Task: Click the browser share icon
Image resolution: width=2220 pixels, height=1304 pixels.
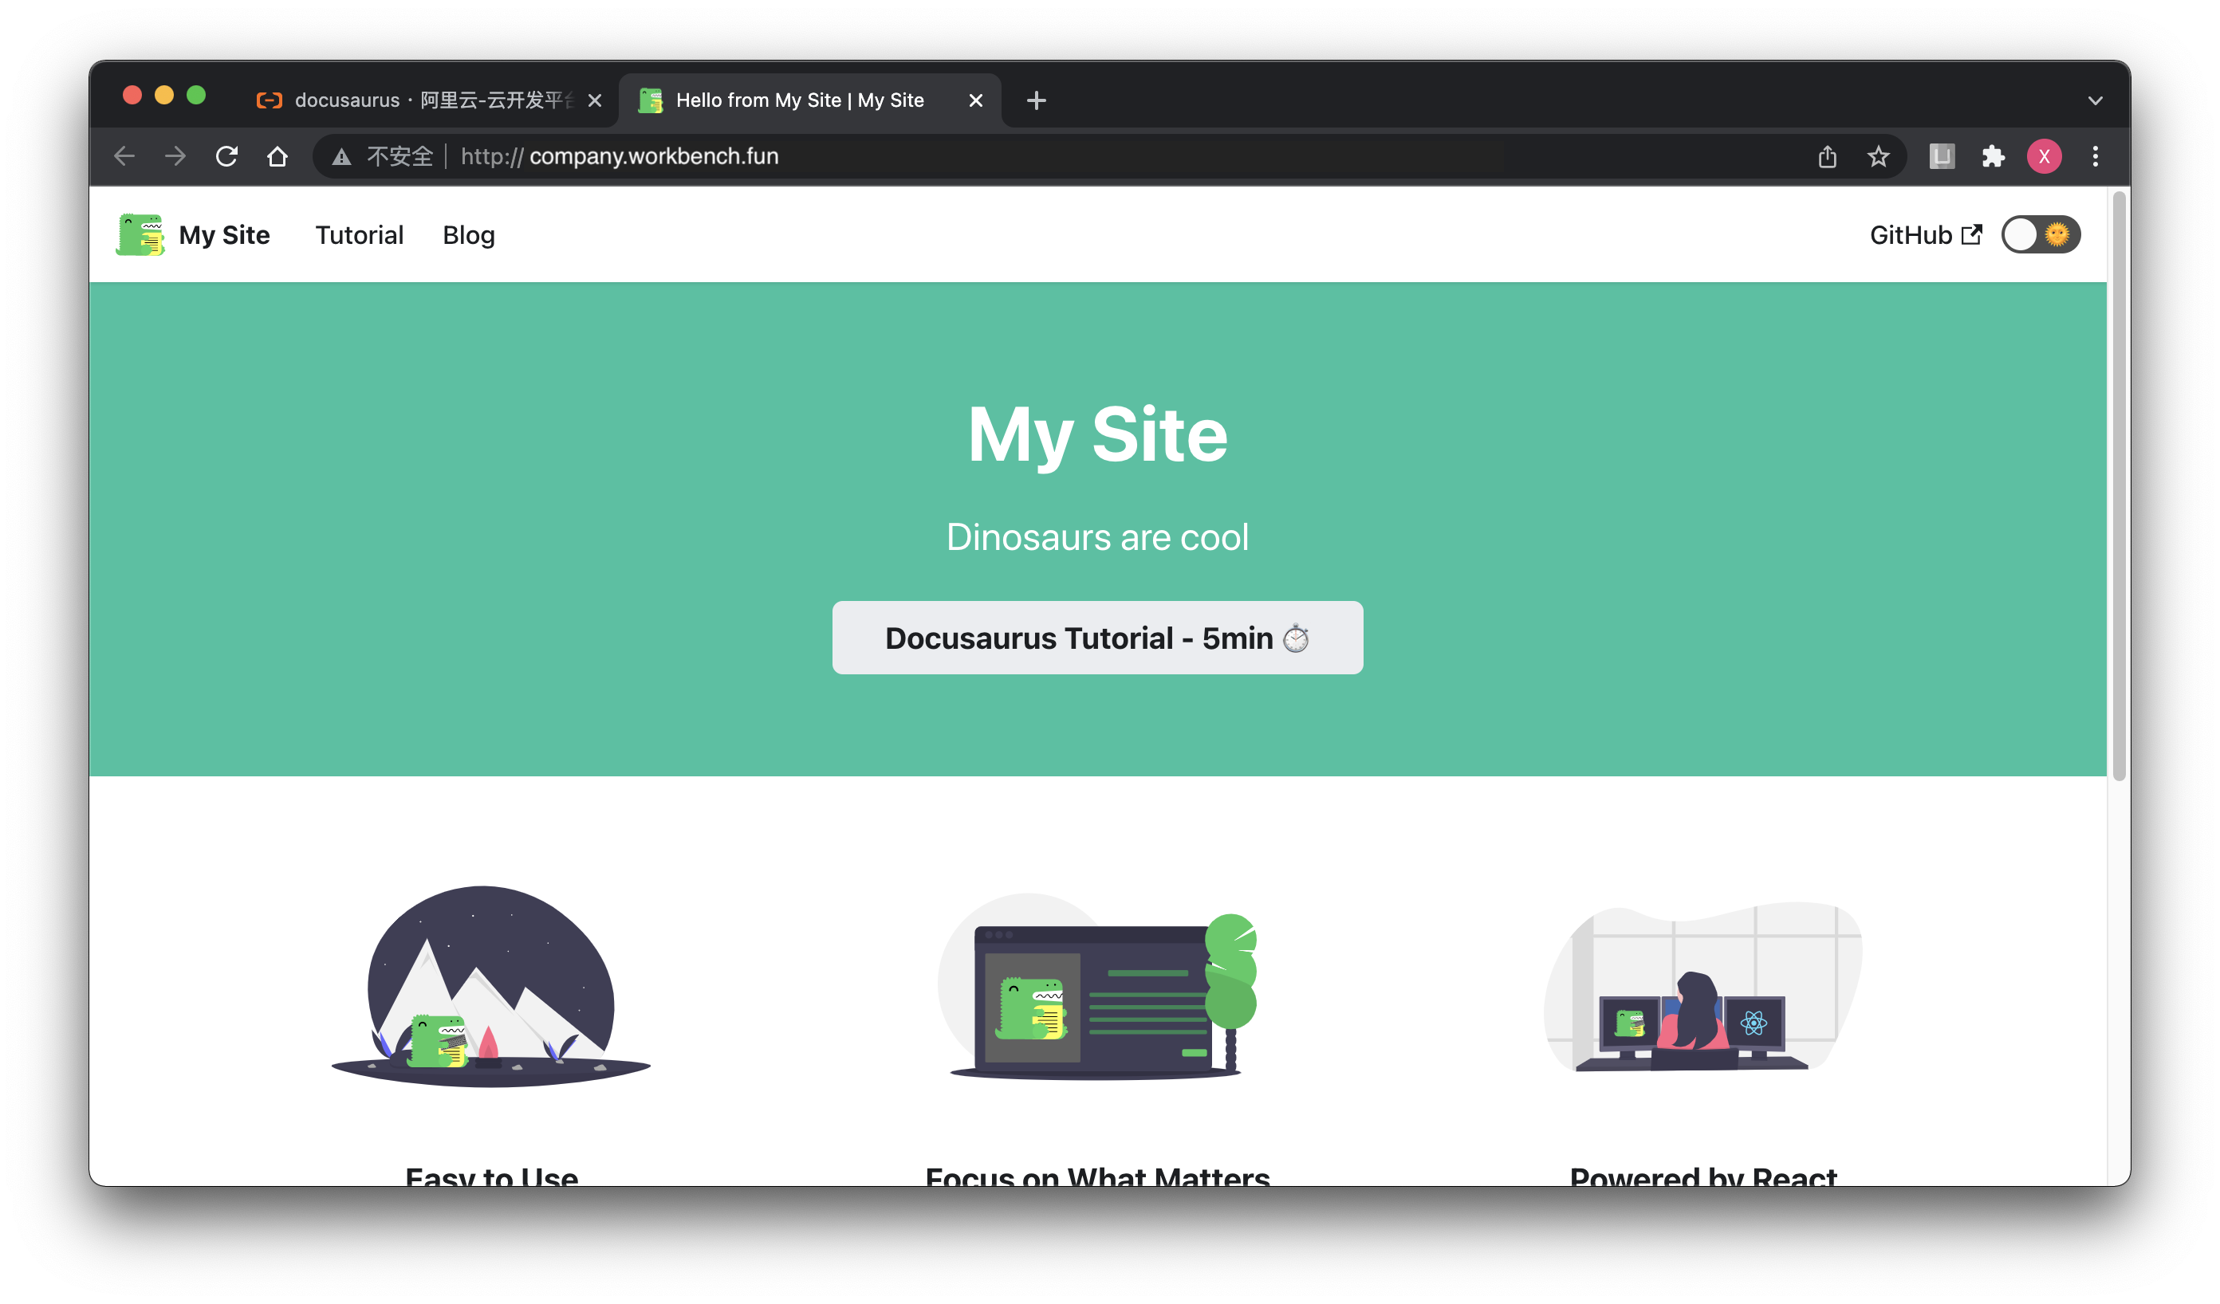Action: (x=1827, y=155)
